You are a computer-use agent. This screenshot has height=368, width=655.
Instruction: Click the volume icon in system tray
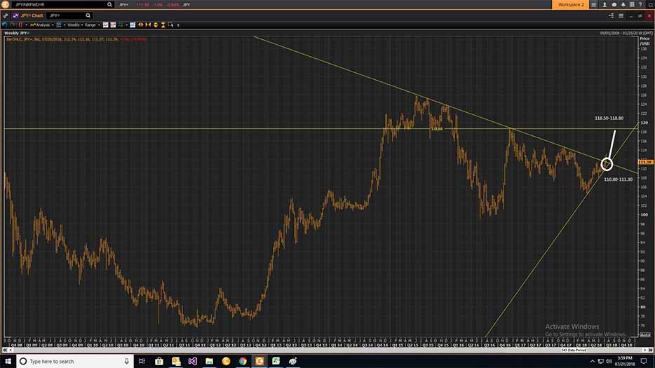point(609,361)
